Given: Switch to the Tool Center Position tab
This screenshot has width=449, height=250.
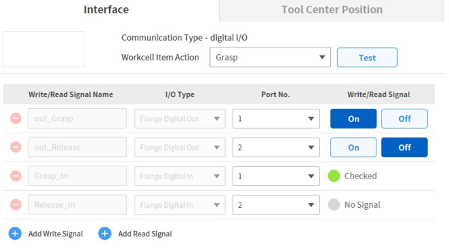Looking at the screenshot, I should point(332,10).
